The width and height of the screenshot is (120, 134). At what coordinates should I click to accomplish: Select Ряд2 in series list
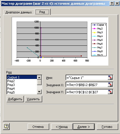[22, 81]
